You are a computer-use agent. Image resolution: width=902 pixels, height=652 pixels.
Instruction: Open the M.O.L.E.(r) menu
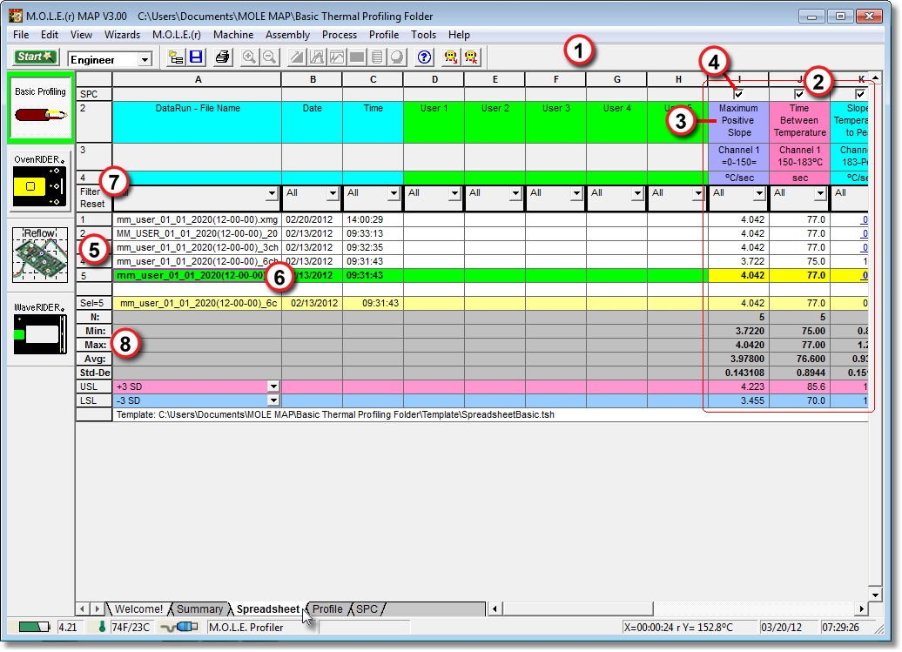(x=177, y=35)
